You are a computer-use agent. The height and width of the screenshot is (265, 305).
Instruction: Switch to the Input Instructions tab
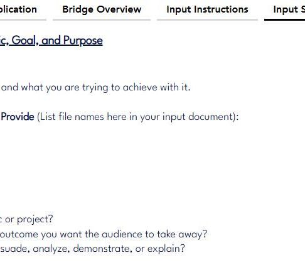point(207,9)
